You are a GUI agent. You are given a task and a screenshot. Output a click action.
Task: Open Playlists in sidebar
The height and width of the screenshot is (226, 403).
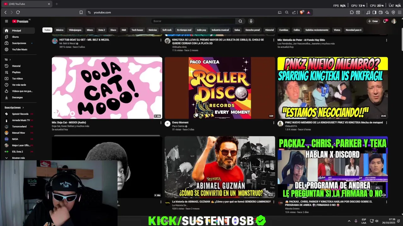click(x=18, y=73)
